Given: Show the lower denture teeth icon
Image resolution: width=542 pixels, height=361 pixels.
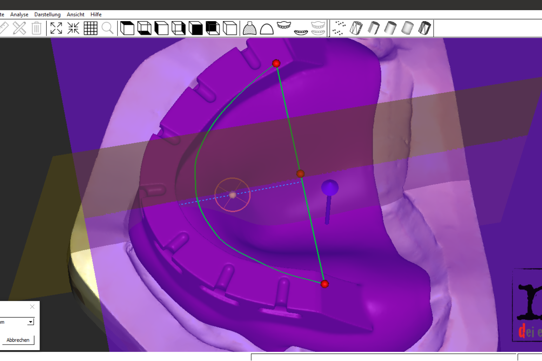Looking at the screenshot, I should click(x=301, y=32).
